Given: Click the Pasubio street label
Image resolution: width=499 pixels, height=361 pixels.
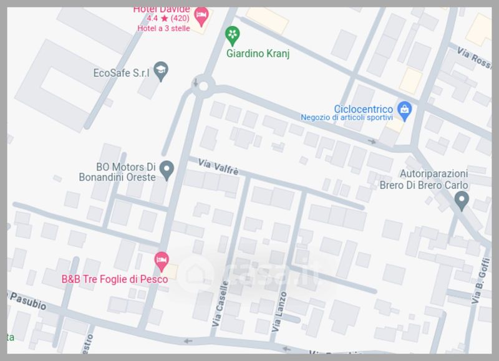Looking at the screenshot, I should coord(28,301).
